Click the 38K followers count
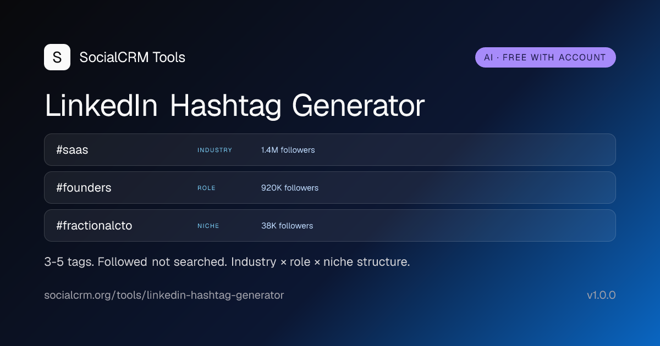The height and width of the screenshot is (346, 660). point(287,226)
